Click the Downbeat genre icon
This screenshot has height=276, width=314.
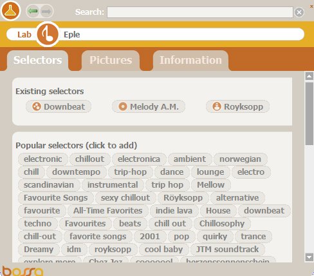coord(37,106)
